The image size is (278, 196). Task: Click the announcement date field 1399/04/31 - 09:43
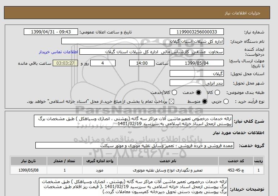click(x=51, y=32)
